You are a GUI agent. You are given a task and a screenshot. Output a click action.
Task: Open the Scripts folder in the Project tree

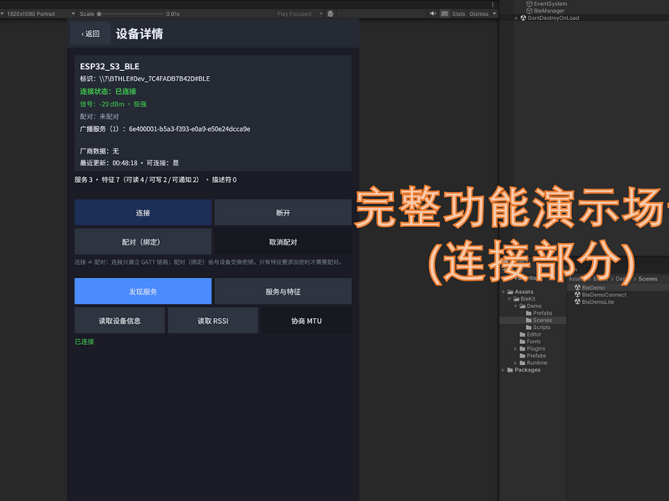(x=538, y=327)
